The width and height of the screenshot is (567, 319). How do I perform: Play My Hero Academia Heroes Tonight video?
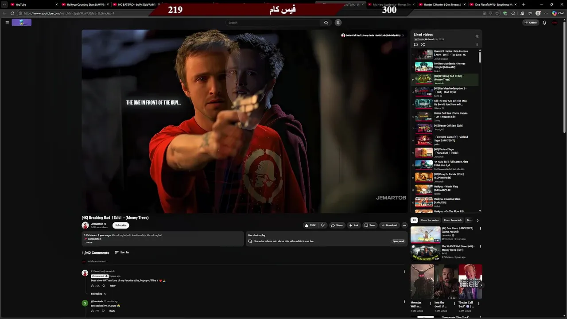click(x=444, y=67)
